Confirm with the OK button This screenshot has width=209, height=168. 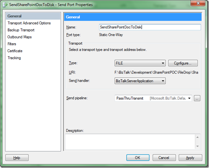138,158
